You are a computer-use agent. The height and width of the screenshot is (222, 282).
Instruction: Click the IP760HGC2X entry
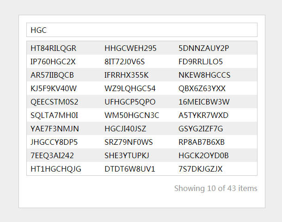(53, 62)
